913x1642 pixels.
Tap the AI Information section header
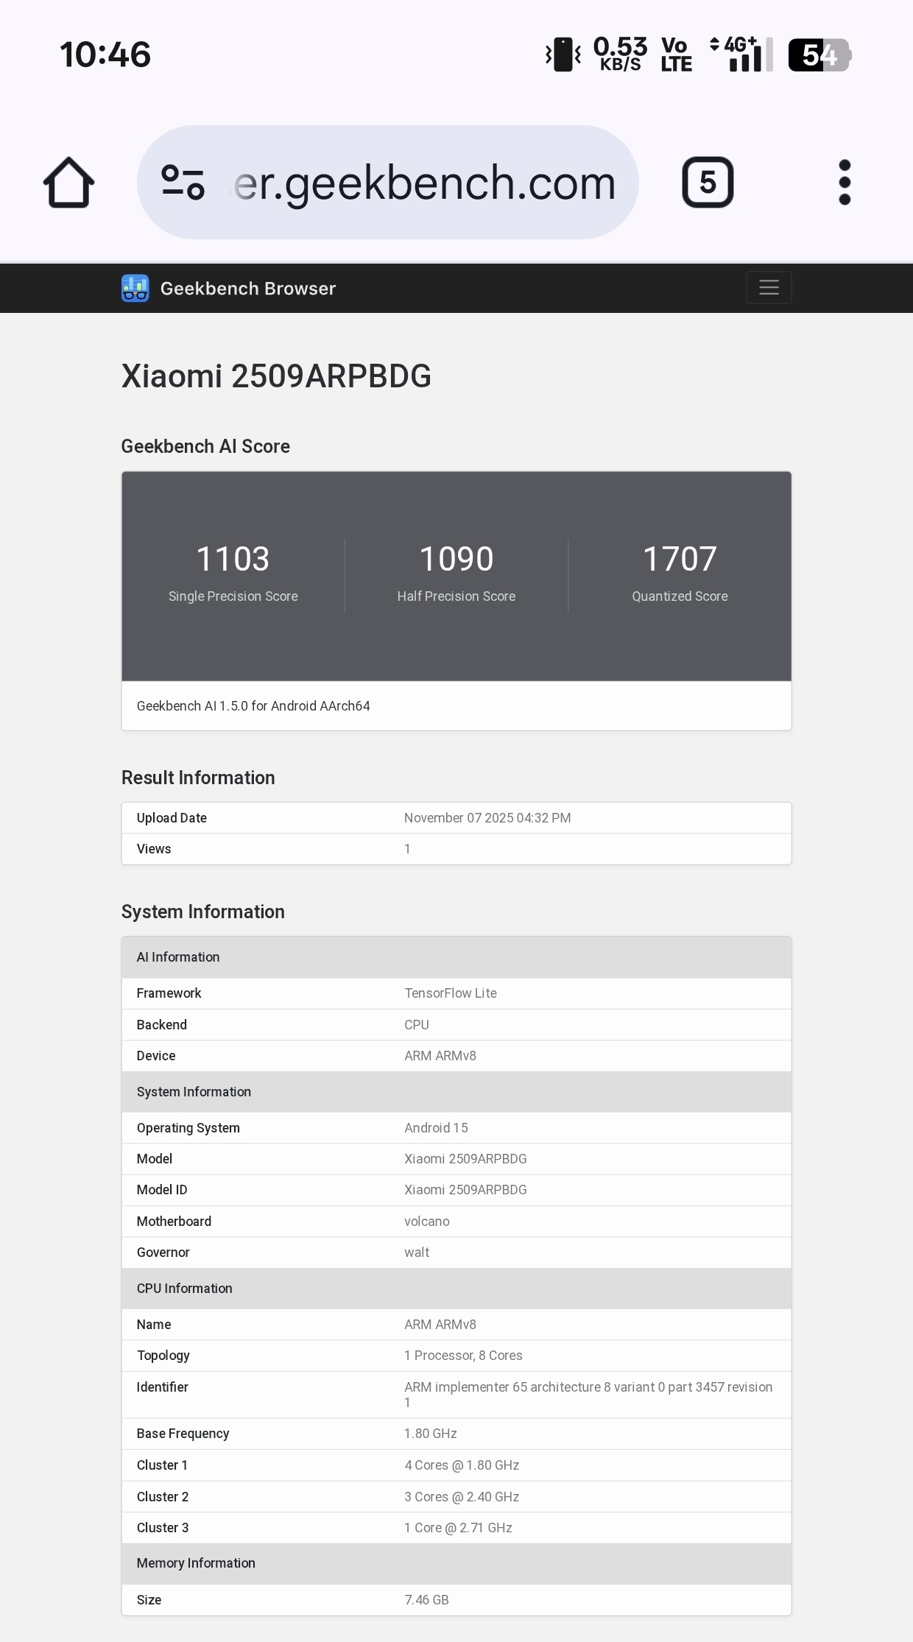pyautogui.click(x=178, y=957)
